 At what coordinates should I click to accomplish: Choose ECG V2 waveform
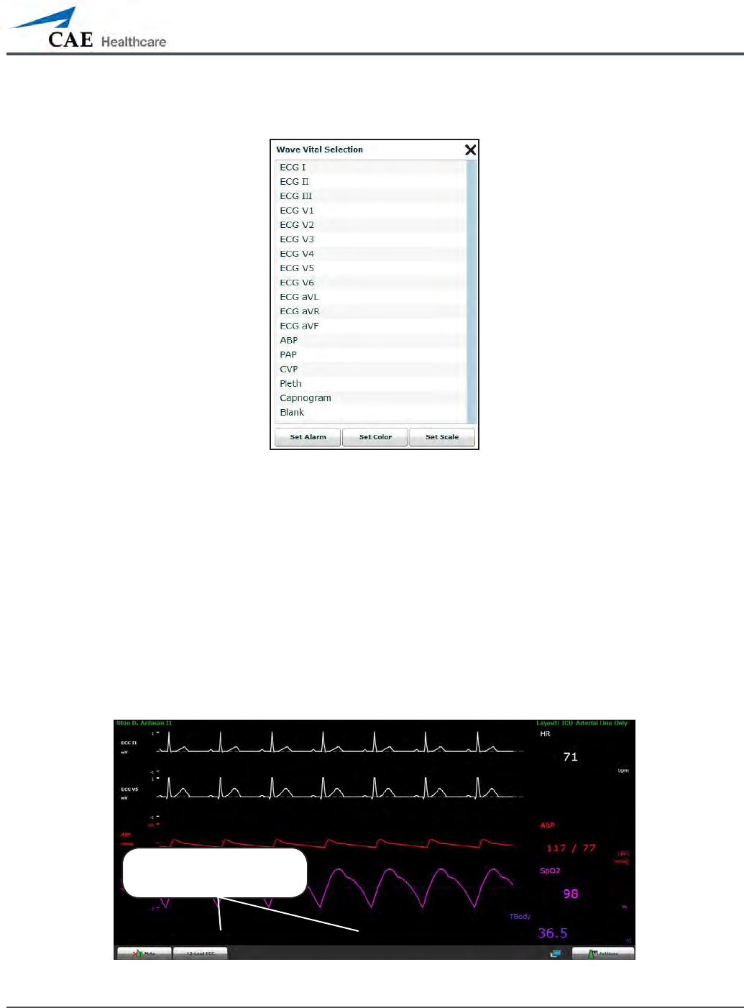(x=371, y=224)
